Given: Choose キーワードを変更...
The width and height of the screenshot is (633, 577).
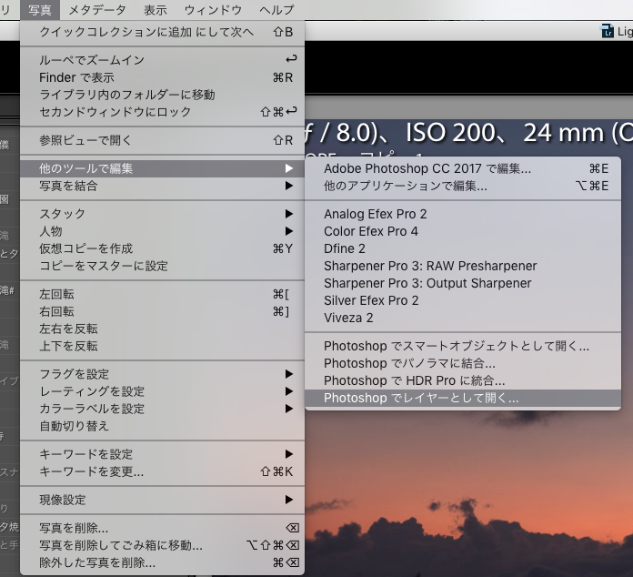Looking at the screenshot, I should [162, 471].
